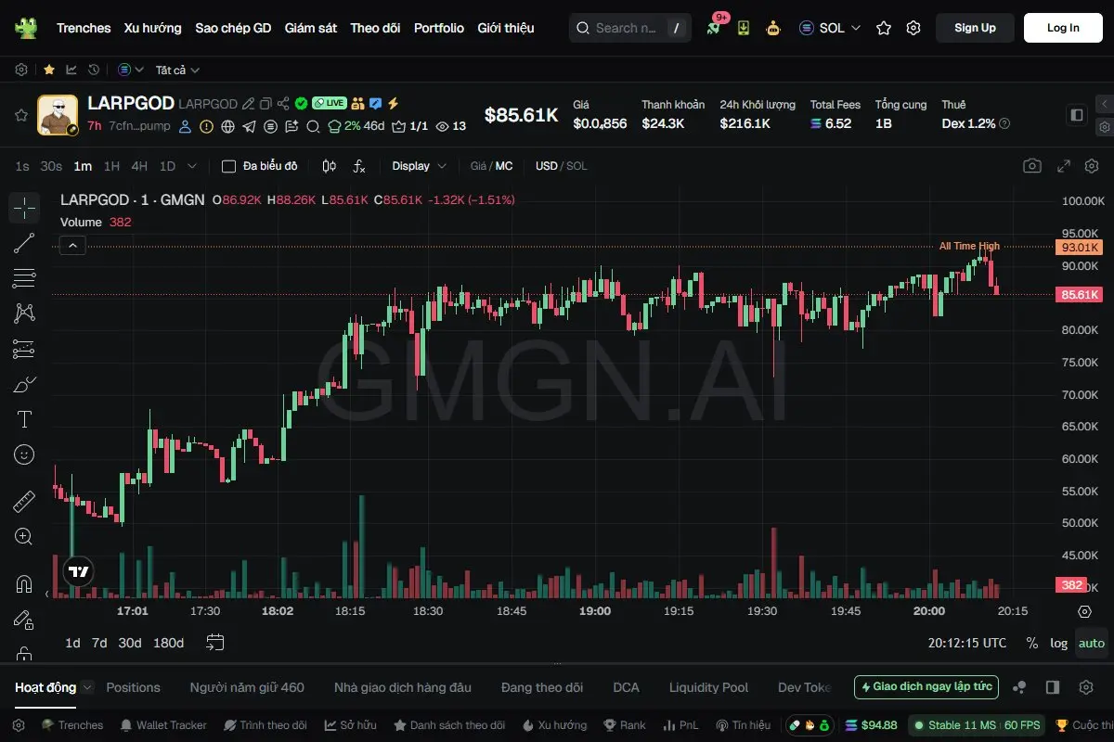
Task: Favorite LARPGOD with the star toggle
Action: [x=20, y=115]
